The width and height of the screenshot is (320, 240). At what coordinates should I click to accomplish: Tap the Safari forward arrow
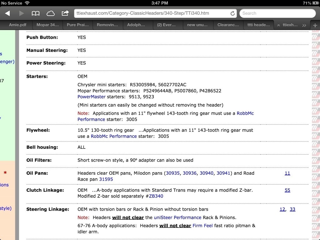pos(22,13)
